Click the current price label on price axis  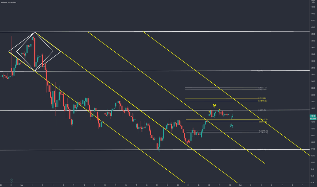tap(313, 116)
